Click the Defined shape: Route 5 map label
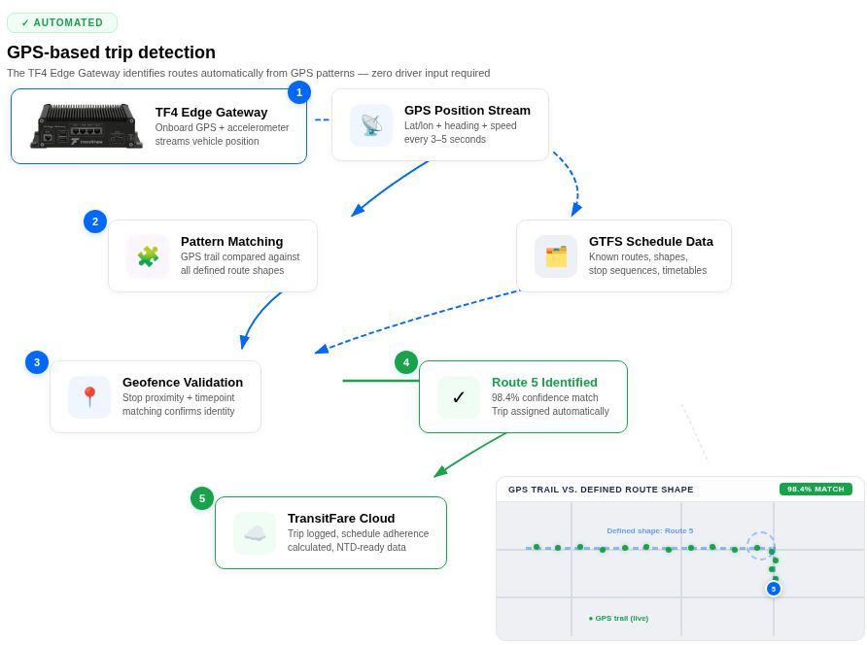Viewport: 867px width, 645px height. pyautogui.click(x=649, y=531)
